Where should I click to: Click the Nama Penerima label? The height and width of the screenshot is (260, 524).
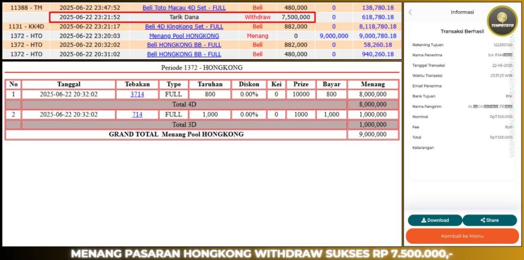pos(427,55)
